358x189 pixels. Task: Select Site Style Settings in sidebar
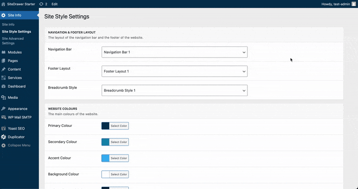pos(17,32)
